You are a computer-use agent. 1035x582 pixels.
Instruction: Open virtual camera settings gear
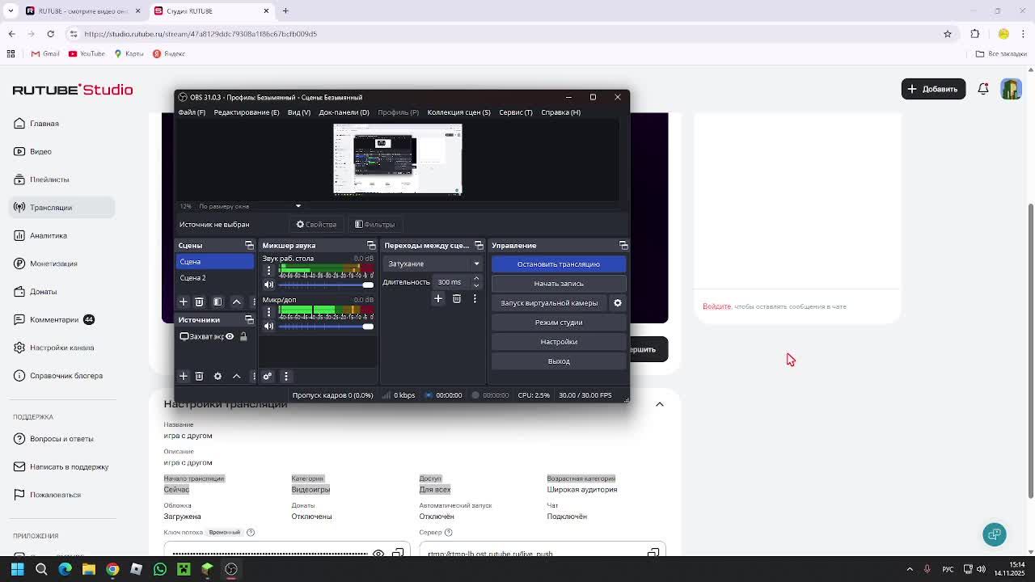point(618,303)
